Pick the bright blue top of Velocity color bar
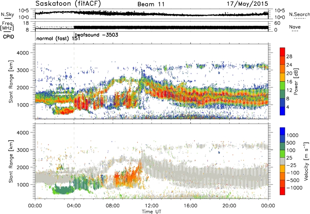 point(282,131)
